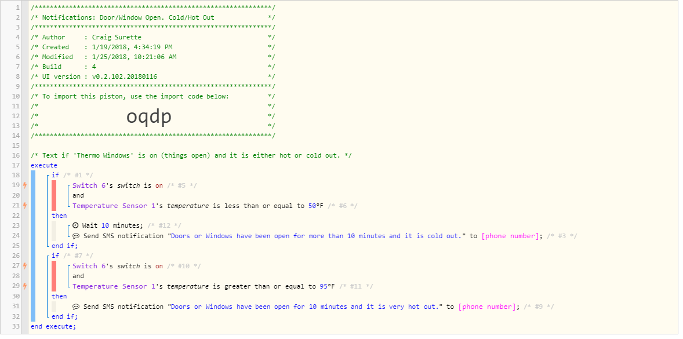This screenshot has height=339, width=683.
Task: Click the lightning bolt icon on line 21
Action: click(25, 205)
